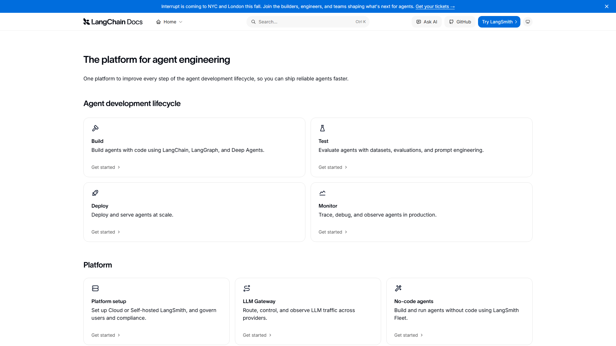Click Deploy and serve agents description
The width and height of the screenshot is (616, 346).
132,215
